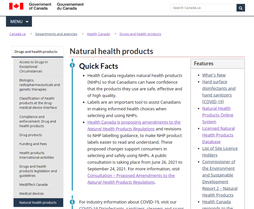Open Drugs and health products legislation item
This screenshot has height=209, width=254.
pyautogui.click(x=38, y=171)
